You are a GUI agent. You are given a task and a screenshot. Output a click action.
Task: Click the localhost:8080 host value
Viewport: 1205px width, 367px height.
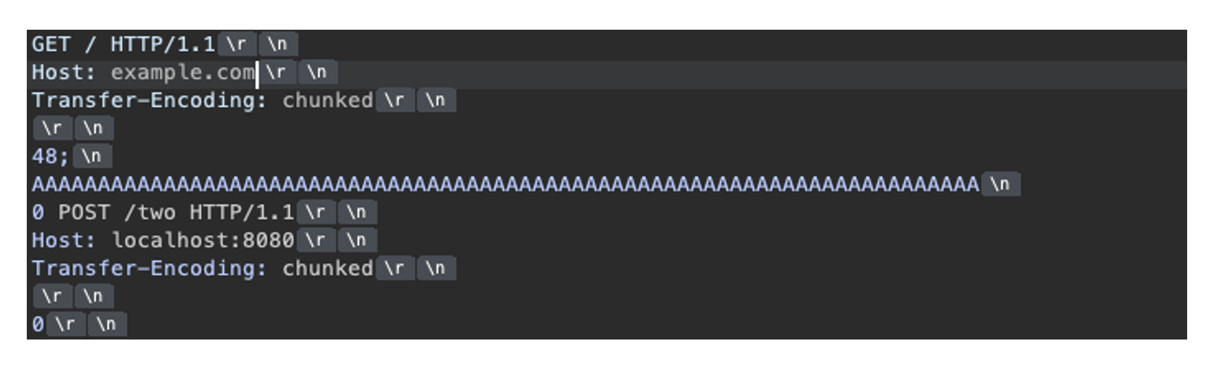[x=203, y=241]
